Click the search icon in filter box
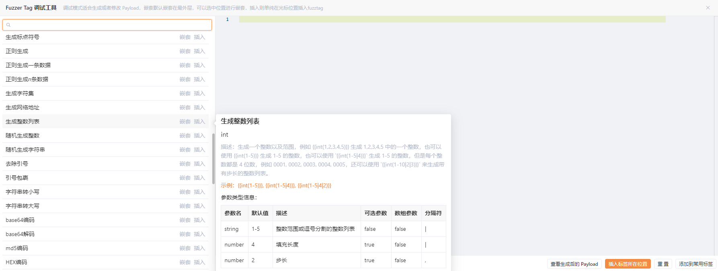 click(x=8, y=25)
